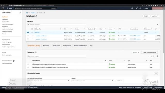165x93 pixels.
Task: Select the writer endpoint radio button
Action: pyautogui.click(x=28, y=64)
